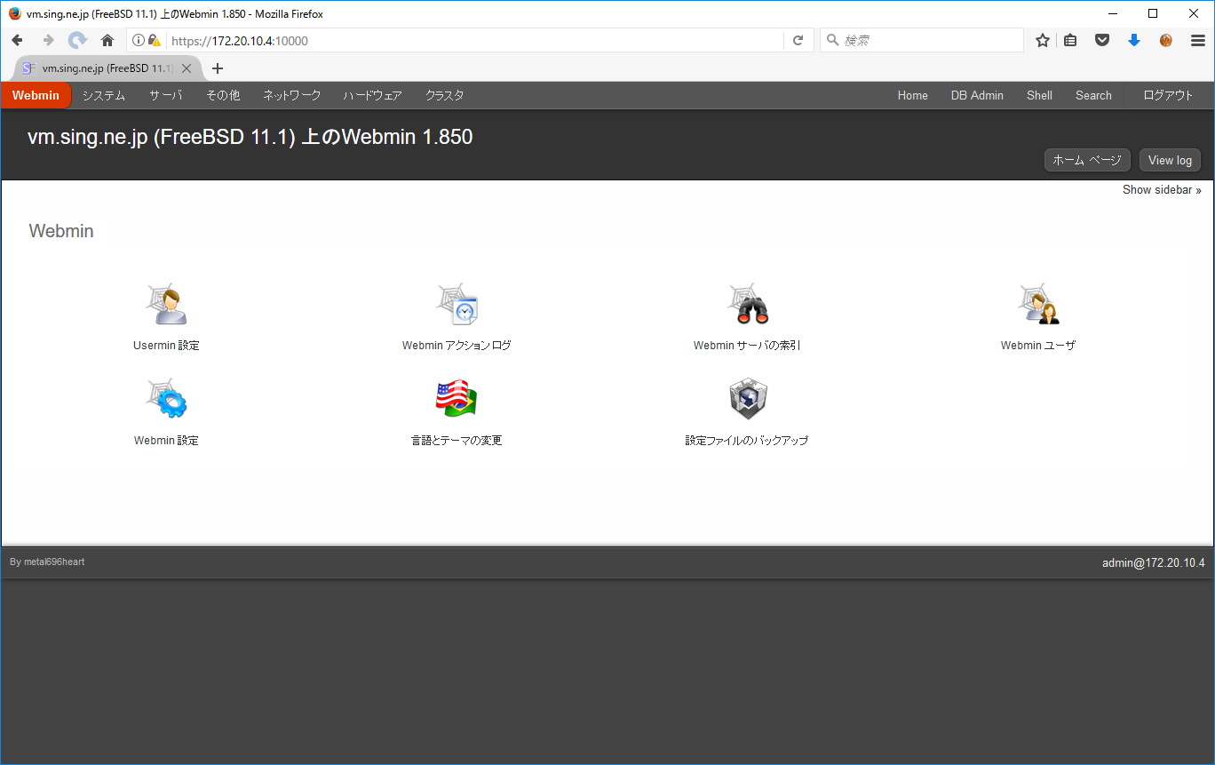Bookmark this page with star icon
Image resolution: width=1215 pixels, height=765 pixels.
(1043, 40)
